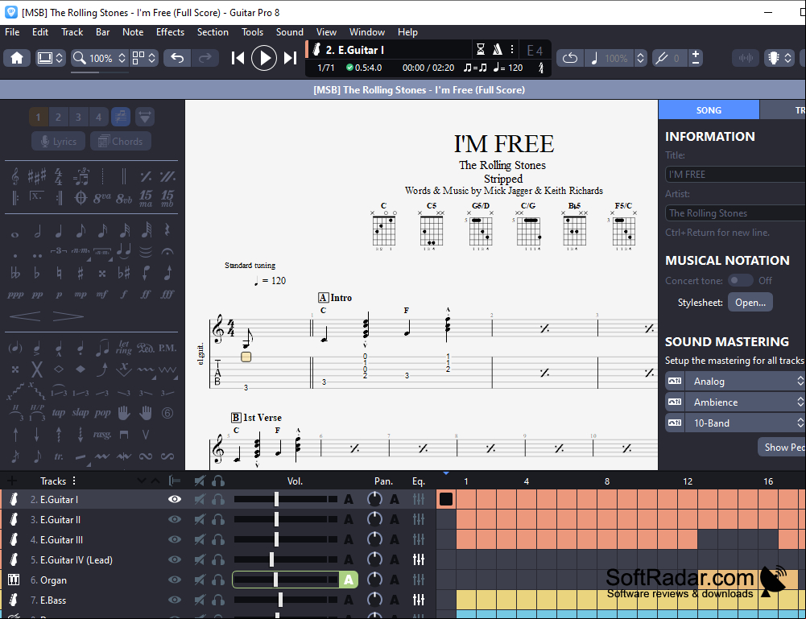Screen dimensions: 806x619
Task: Select the treble clef tool in the palette
Action: pos(15,177)
